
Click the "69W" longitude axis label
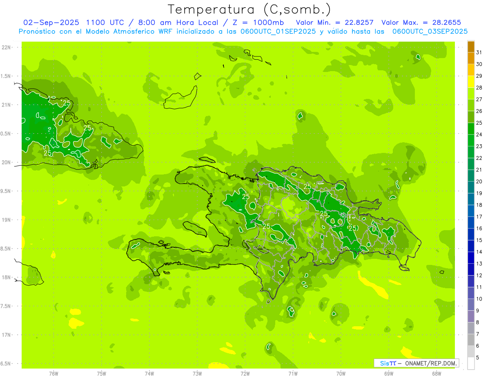pos(389,374)
